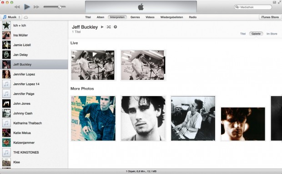Click the John Jones album artwork
The width and height of the screenshot is (282, 174).
[x=6, y=103]
